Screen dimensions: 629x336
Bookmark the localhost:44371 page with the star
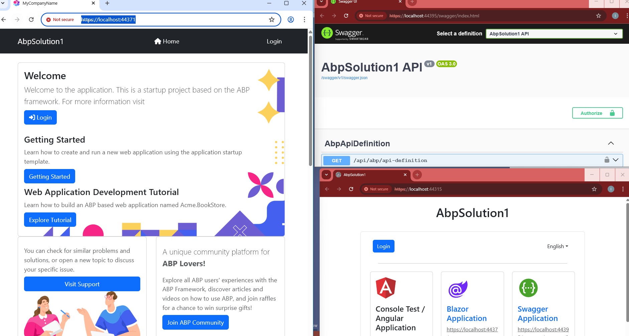pos(272,19)
